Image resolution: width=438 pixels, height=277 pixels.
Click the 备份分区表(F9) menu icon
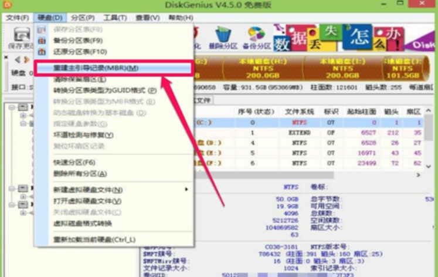(41, 40)
